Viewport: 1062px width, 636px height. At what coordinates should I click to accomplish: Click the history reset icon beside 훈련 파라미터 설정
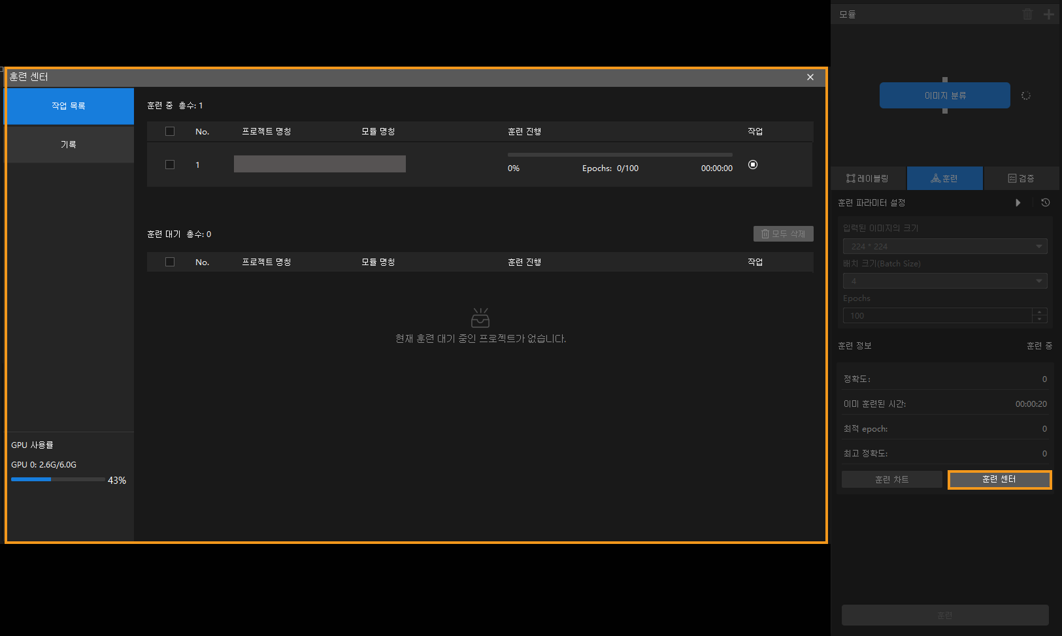[x=1046, y=202]
